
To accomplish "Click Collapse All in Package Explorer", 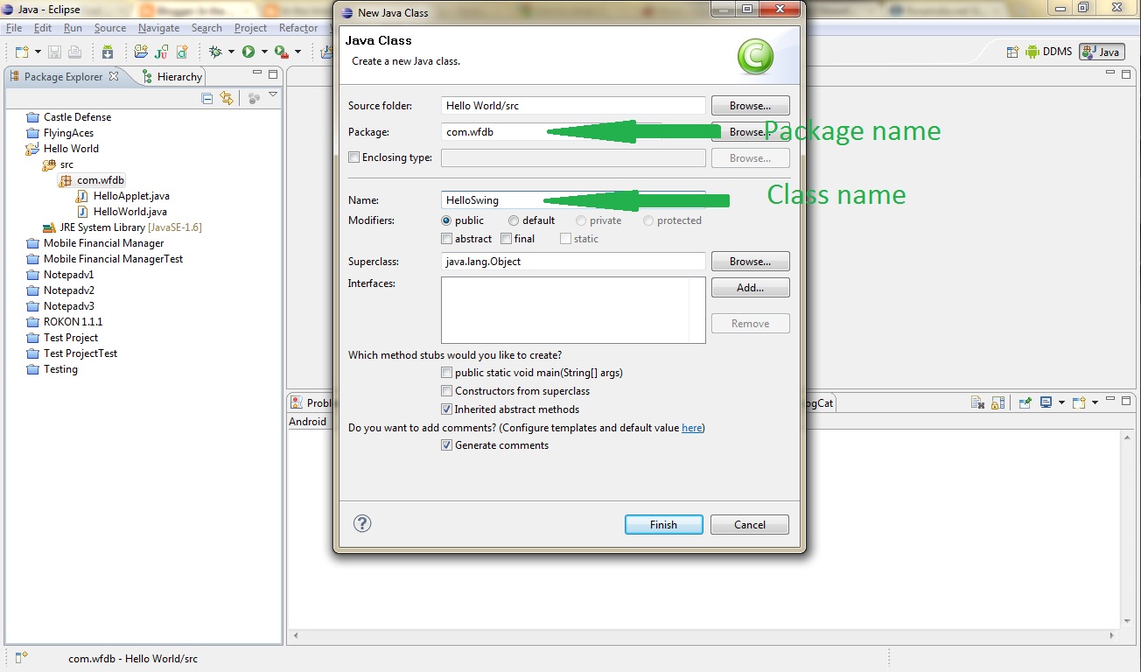I will 207,98.
